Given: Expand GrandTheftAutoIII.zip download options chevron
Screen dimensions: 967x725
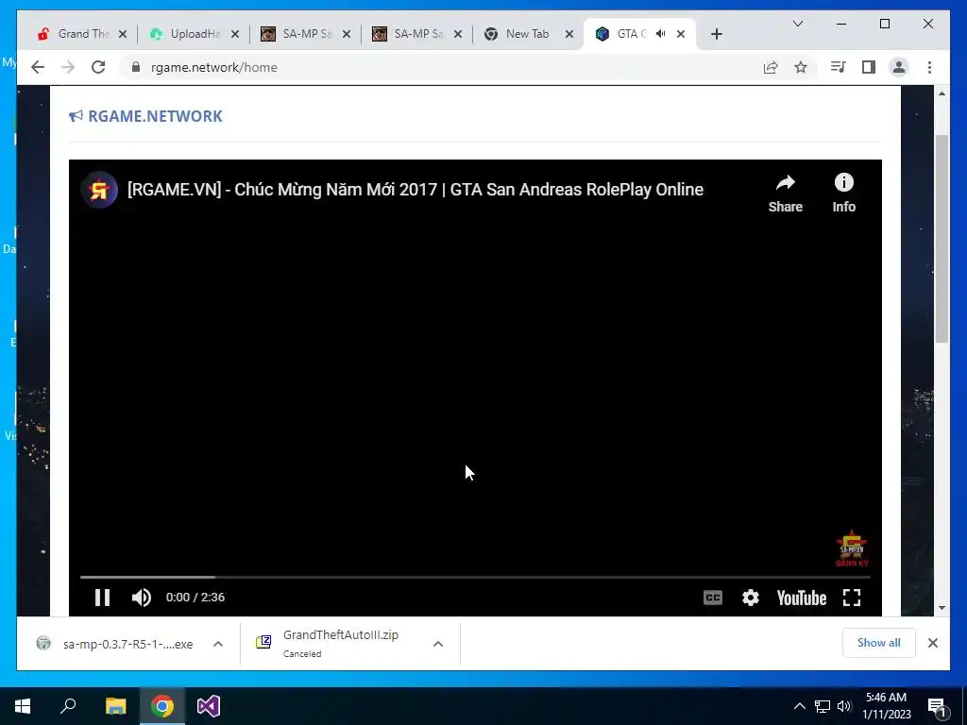Looking at the screenshot, I should 438,644.
